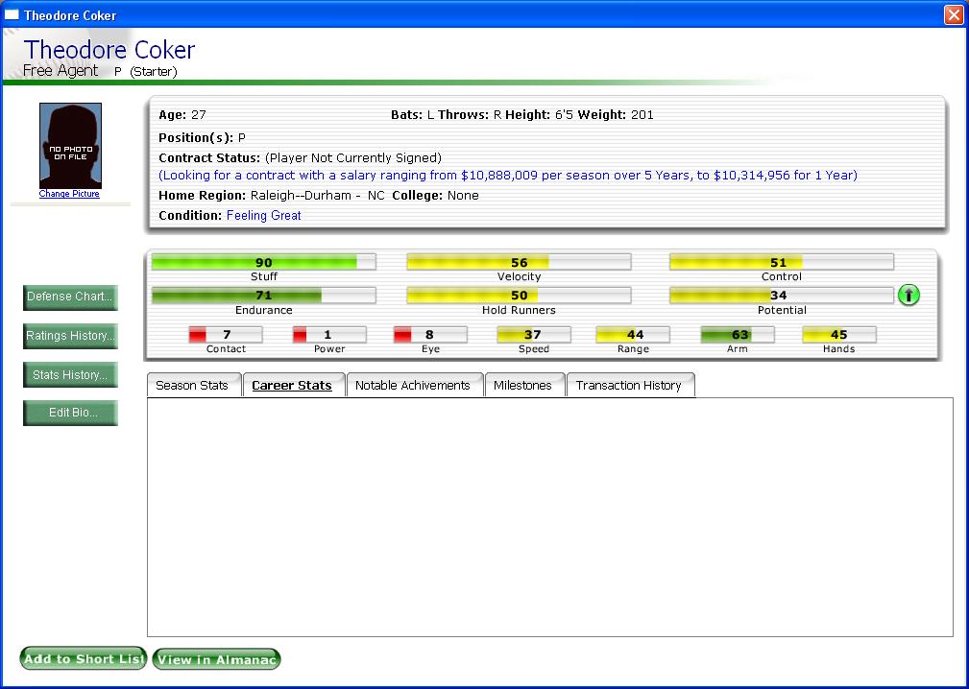Image resolution: width=969 pixels, height=689 pixels.
Task: Click the Velocity rating bar showing 56
Action: 520,262
